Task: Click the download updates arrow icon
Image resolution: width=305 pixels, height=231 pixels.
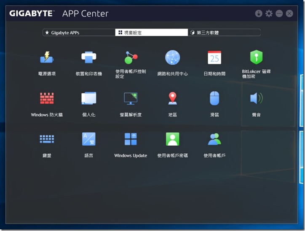Action: (259, 13)
